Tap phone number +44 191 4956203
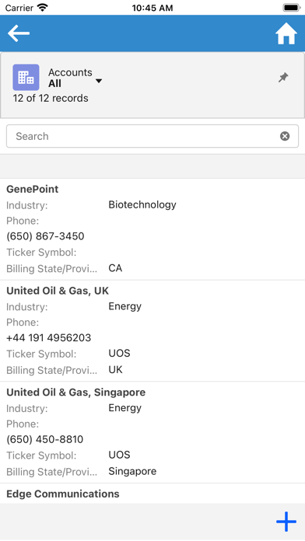Viewport: 305px width, 541px height. click(49, 338)
